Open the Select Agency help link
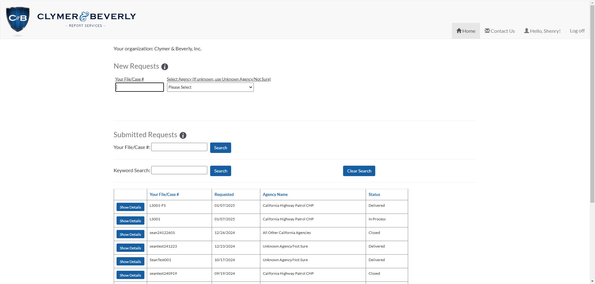The height and width of the screenshot is (284, 595). coord(218,79)
